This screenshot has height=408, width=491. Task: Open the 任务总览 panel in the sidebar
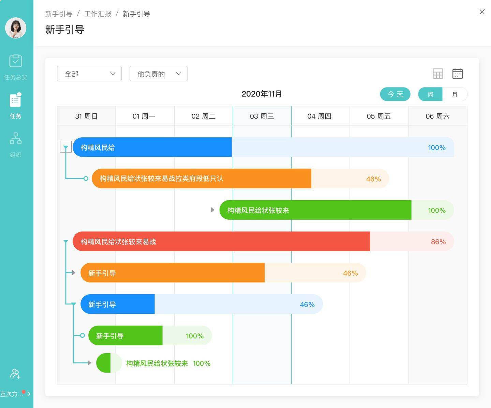point(15,66)
